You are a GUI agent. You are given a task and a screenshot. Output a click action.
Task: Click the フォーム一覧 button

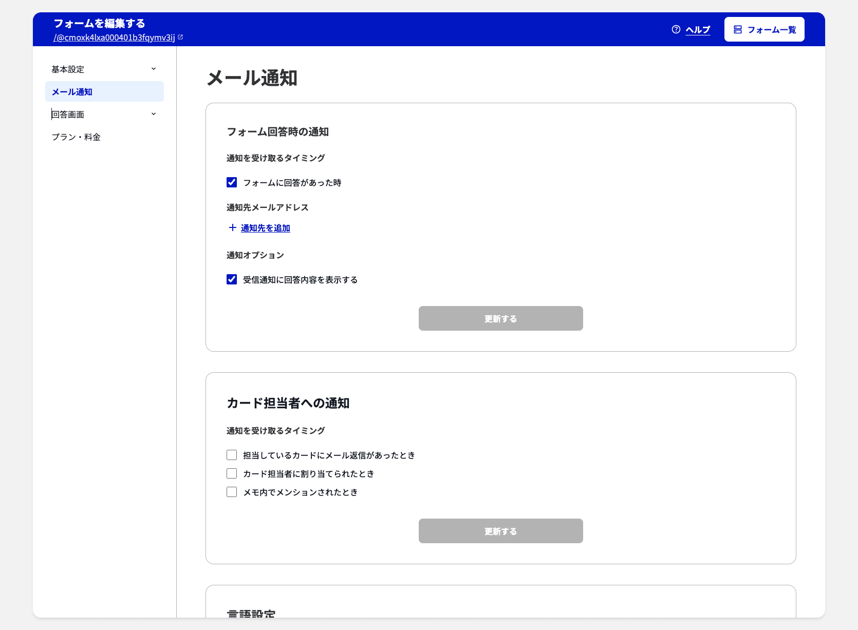(764, 29)
